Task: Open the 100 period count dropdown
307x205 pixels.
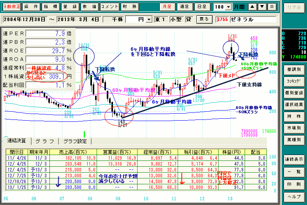Action: (x=228, y=7)
